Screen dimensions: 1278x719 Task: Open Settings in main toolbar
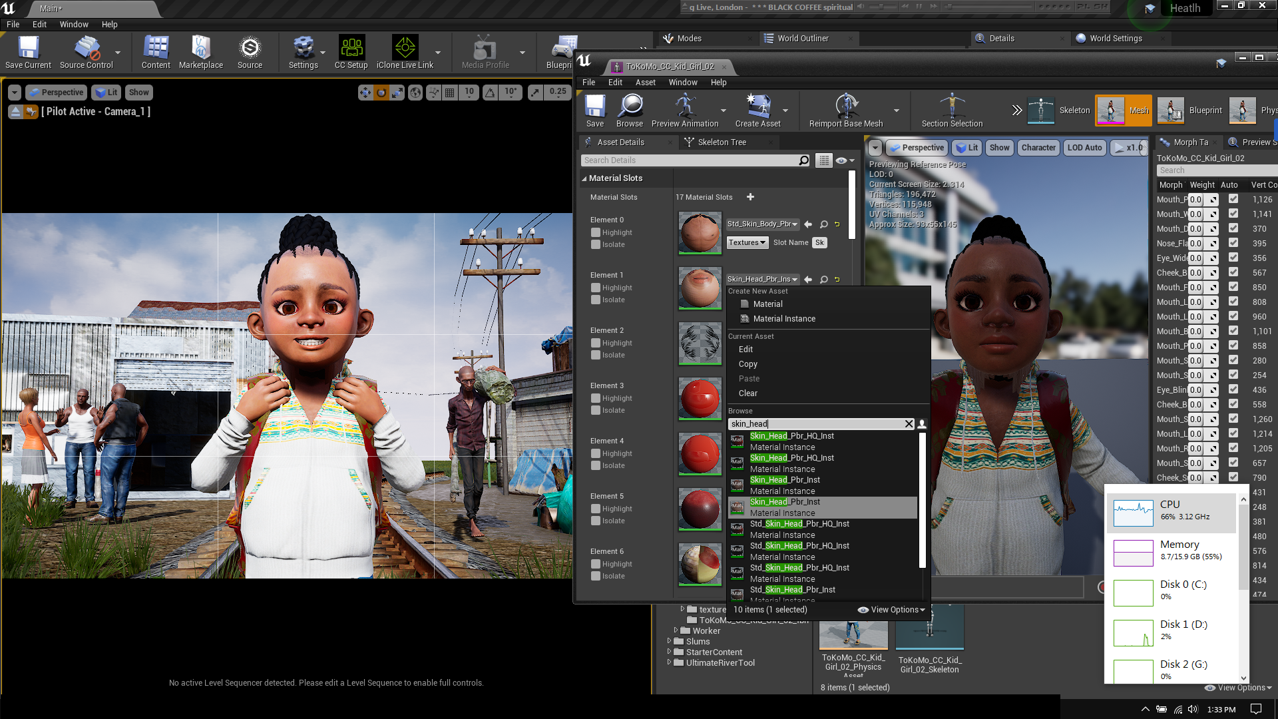coord(304,52)
